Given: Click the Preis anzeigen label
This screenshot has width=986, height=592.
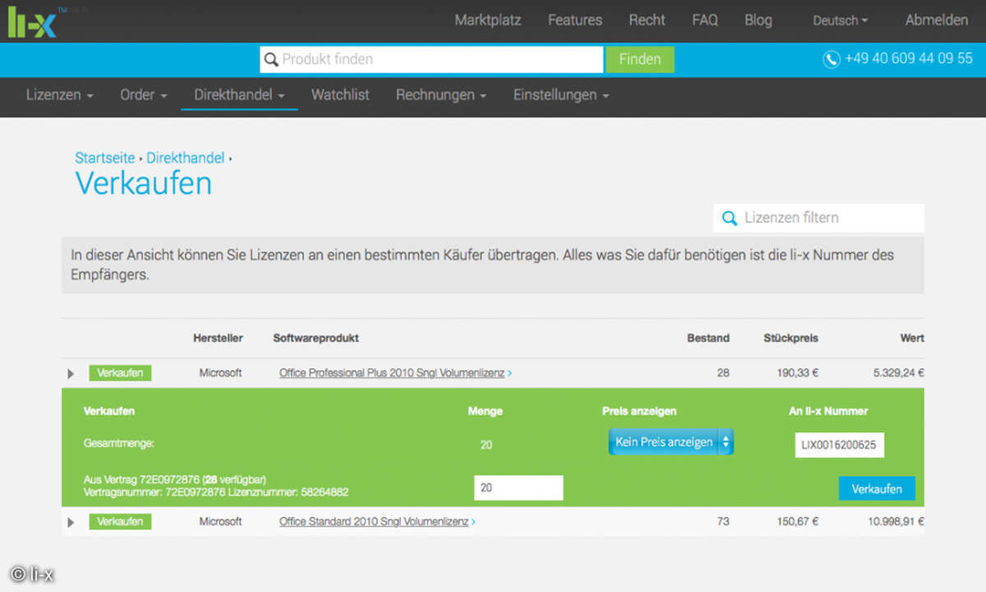Looking at the screenshot, I should (639, 411).
